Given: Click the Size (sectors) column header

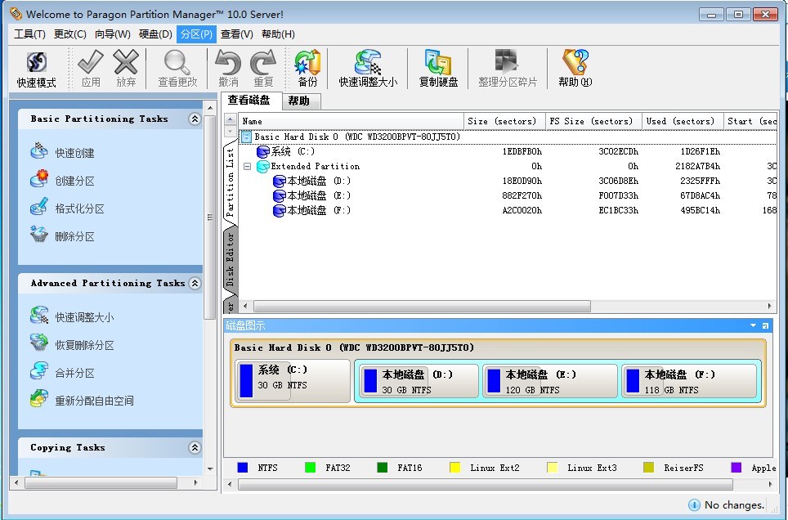Looking at the screenshot, I should (503, 121).
